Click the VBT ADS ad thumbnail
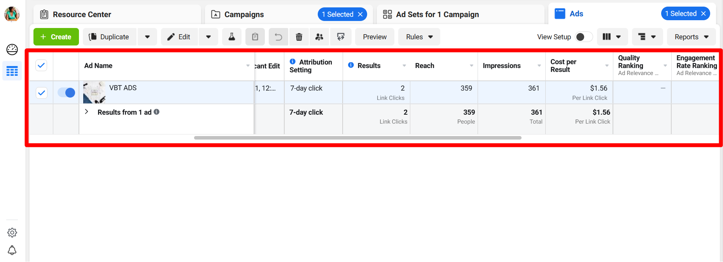Screen dimensions: 723x262 coord(94,93)
